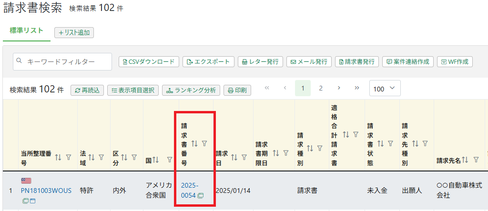
Task: Open filter for 当所整理番号 column
Action: point(69,158)
